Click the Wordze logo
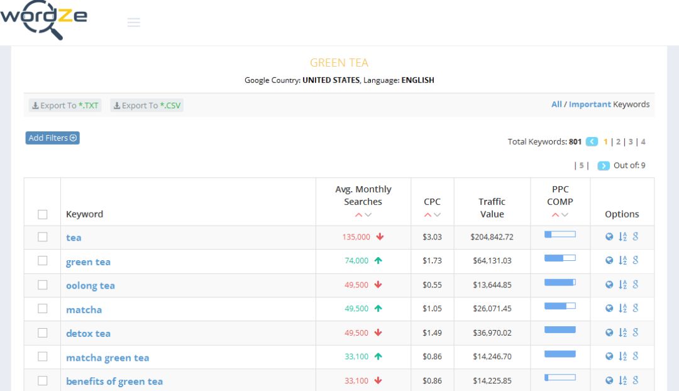679x391 pixels. point(44,20)
